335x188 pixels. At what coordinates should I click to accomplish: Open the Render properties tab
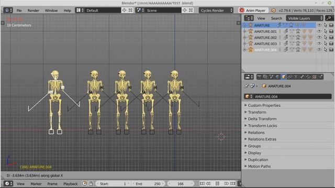pos(259,77)
